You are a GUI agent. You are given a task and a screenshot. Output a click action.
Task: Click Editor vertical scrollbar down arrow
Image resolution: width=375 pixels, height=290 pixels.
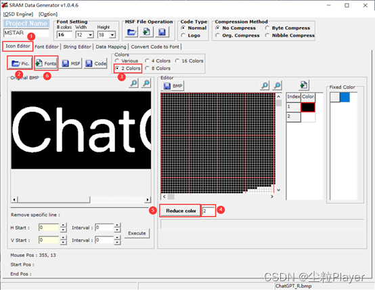(279, 190)
